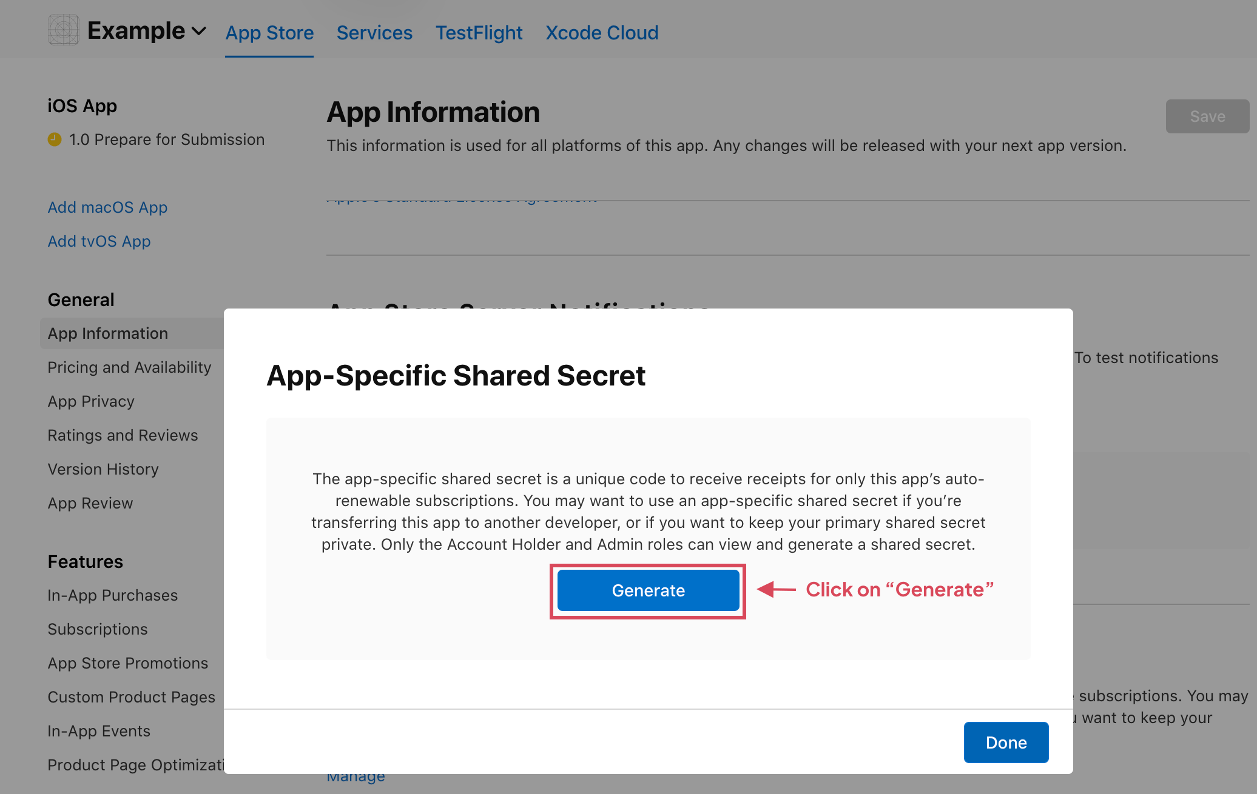Open the TestFlight tab

point(479,33)
